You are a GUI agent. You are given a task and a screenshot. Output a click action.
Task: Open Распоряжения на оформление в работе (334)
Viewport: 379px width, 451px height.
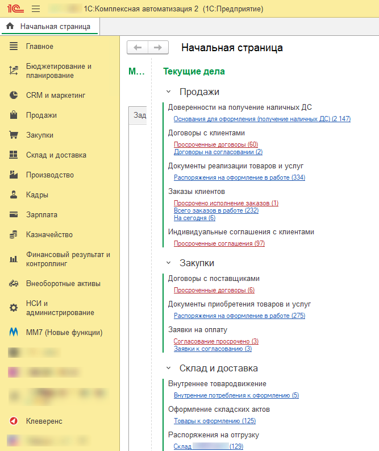tap(239, 177)
